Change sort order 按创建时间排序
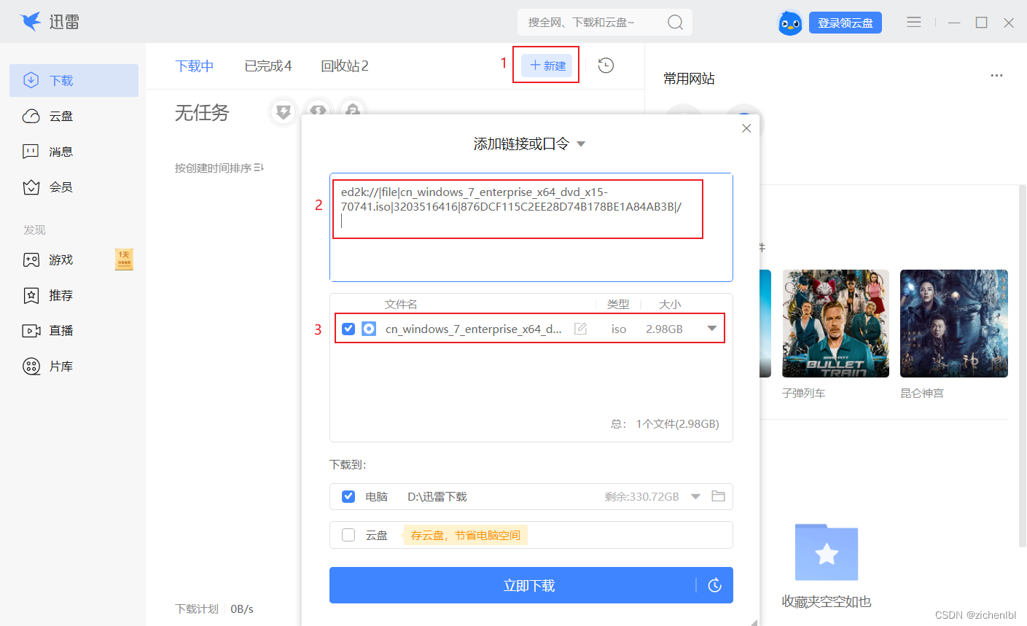This screenshot has width=1027, height=626. tap(219, 168)
